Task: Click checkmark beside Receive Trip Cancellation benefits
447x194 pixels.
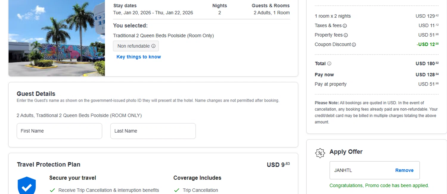Action: click(x=52, y=190)
